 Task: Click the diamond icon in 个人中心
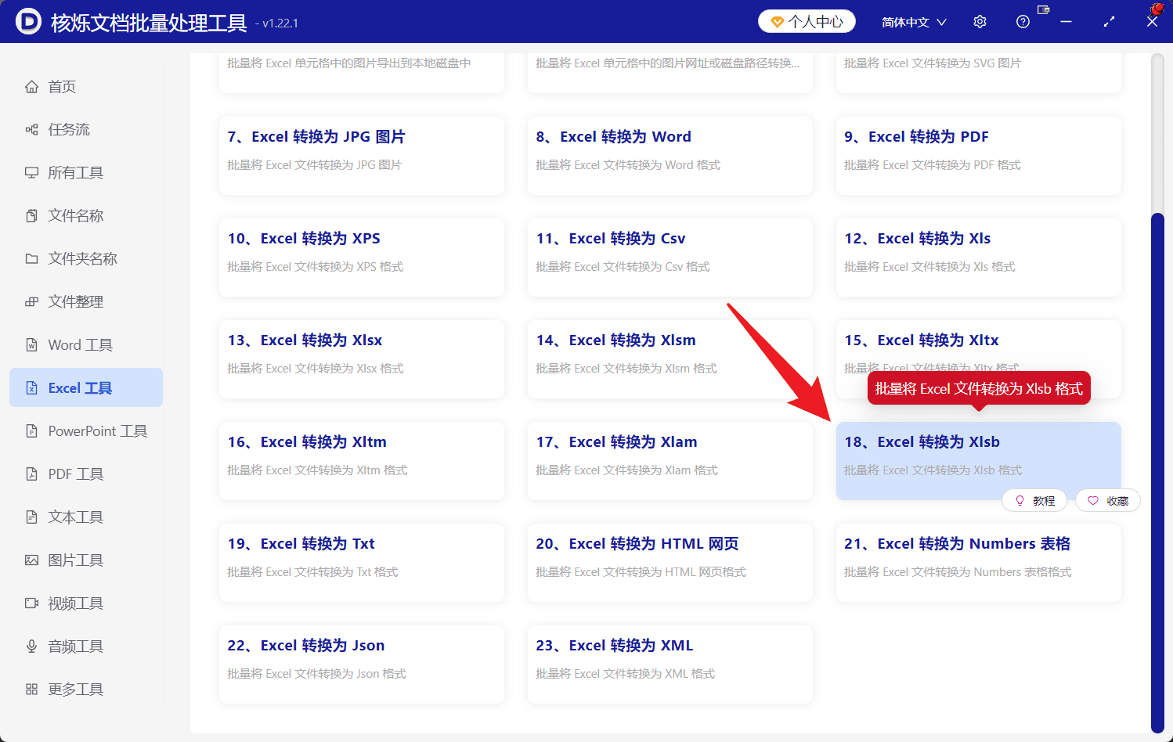(x=778, y=22)
